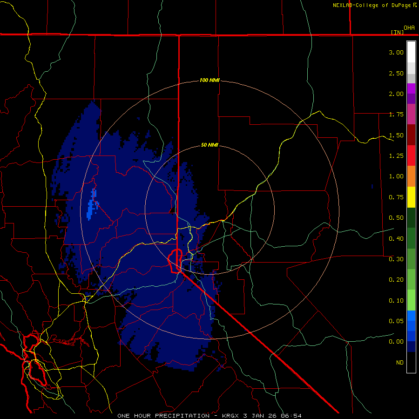Screen dimensions: 419x419
Task: Click the ND no-data legend label
Action: [x=400, y=363]
